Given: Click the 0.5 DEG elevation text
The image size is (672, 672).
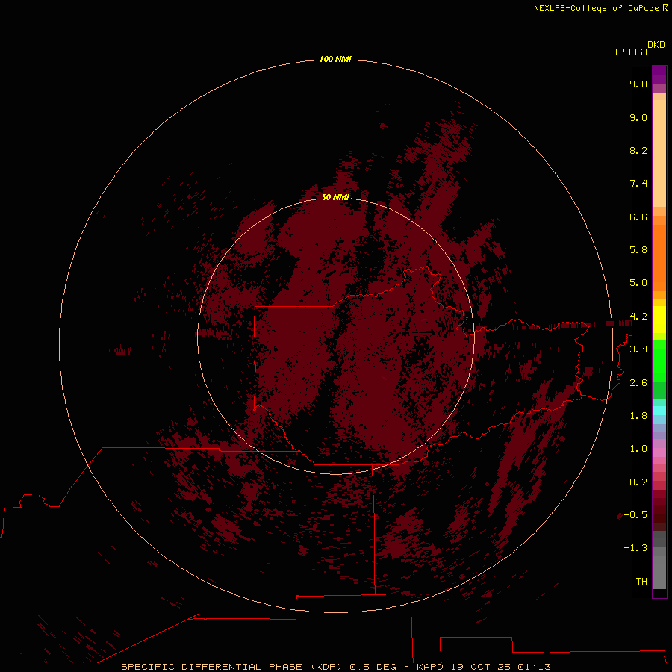Looking at the screenshot, I should tap(373, 667).
